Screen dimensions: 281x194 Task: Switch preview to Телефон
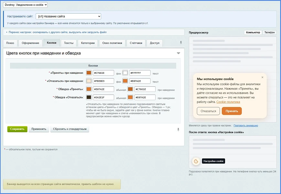coord(270,32)
